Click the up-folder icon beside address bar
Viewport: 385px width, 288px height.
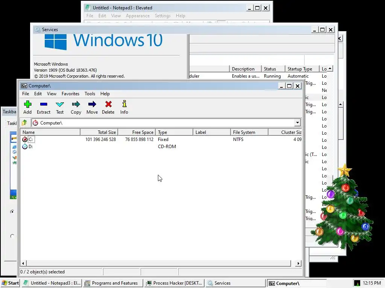coord(24,123)
